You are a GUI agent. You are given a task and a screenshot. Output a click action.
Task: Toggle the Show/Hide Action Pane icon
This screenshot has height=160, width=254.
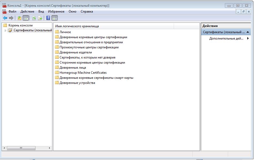pos(54,18)
